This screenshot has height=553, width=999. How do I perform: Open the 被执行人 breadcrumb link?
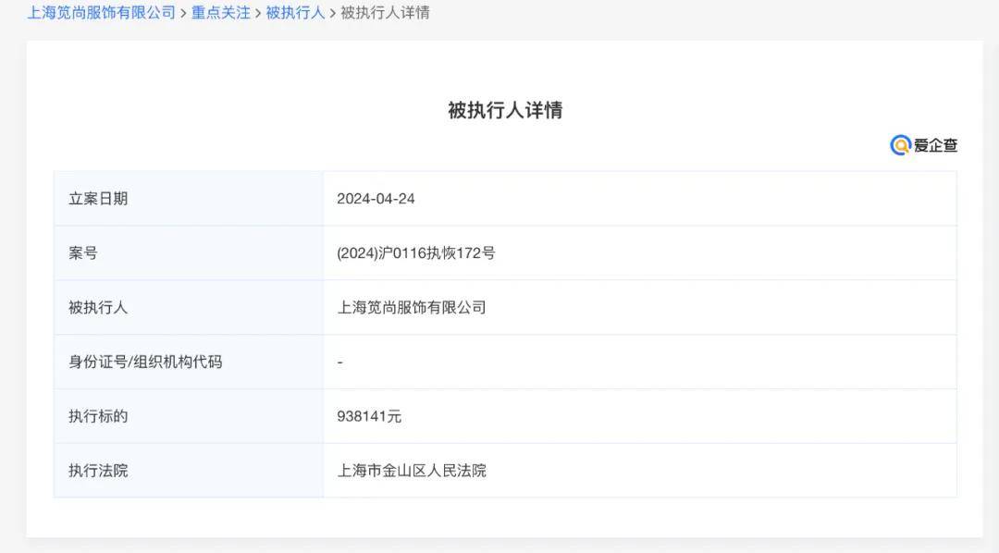tap(295, 13)
